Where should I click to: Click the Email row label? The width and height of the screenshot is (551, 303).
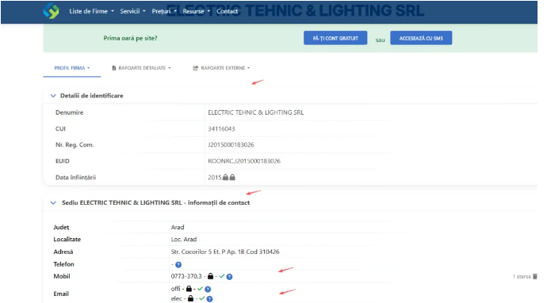61,294
